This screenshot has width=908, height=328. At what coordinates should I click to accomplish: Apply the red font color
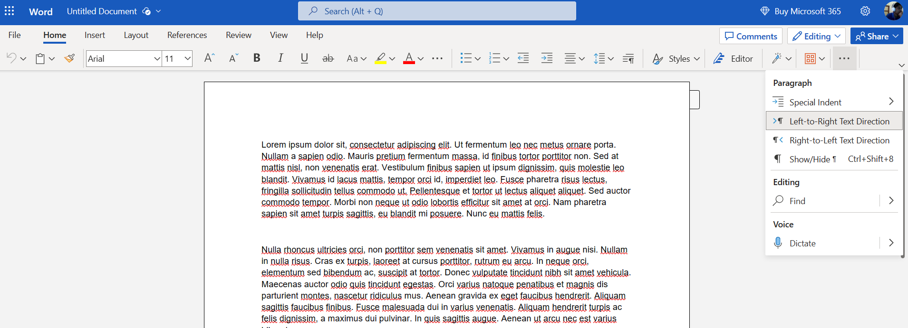409,58
